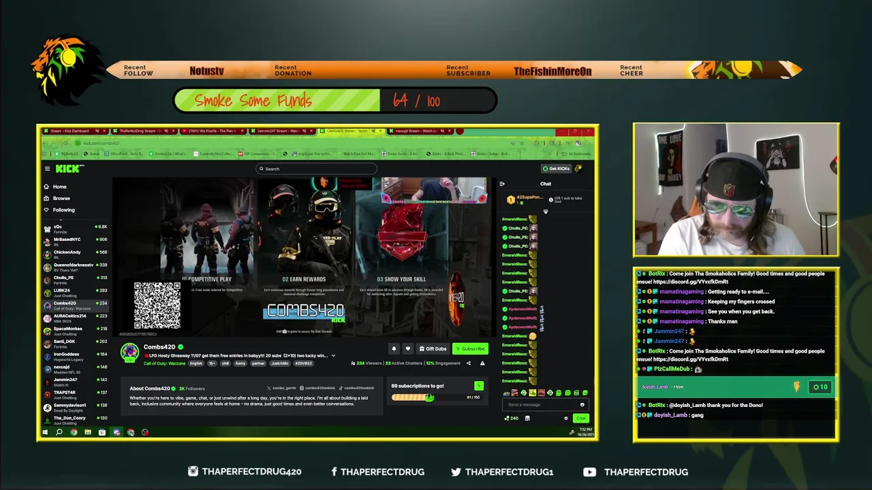
Task: Click the report warning triangle icon
Action: click(x=482, y=363)
